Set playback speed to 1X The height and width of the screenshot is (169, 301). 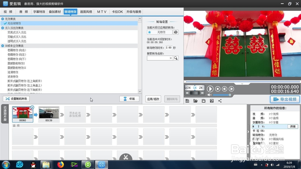tap(195, 88)
